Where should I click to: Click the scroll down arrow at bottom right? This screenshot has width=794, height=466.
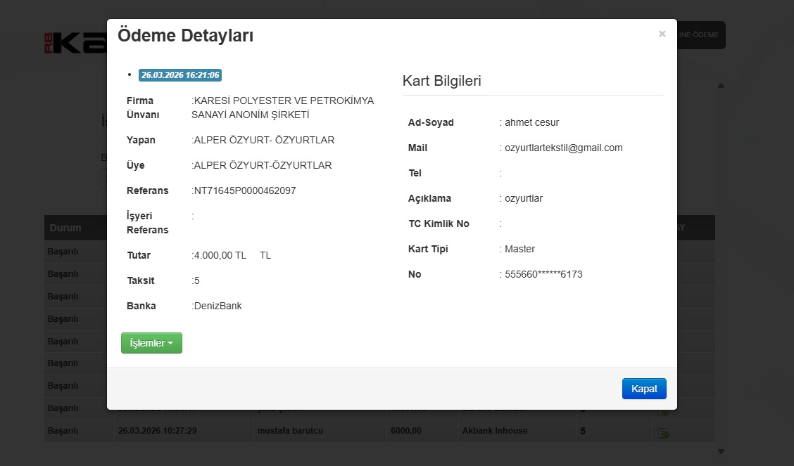(x=721, y=451)
